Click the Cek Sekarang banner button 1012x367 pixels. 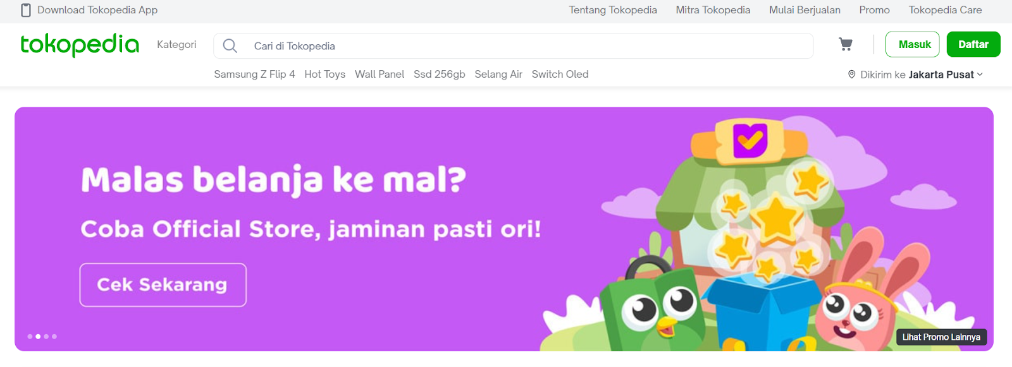point(163,285)
